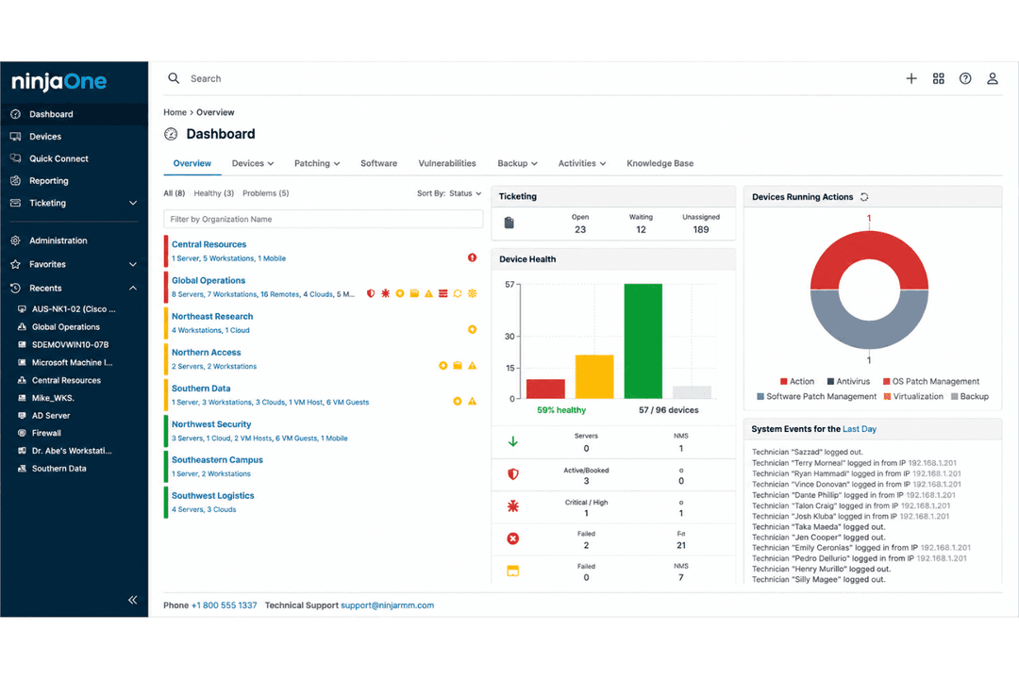Open the Southwest Logistics organization link
The image size is (1019, 679).
click(x=212, y=496)
